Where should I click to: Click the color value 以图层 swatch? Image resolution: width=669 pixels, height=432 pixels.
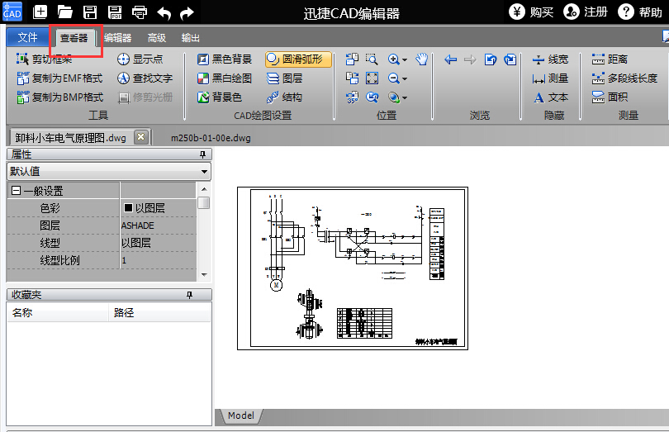click(128, 208)
